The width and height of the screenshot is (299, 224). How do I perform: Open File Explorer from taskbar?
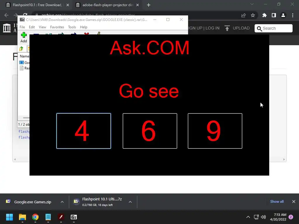point(22,217)
